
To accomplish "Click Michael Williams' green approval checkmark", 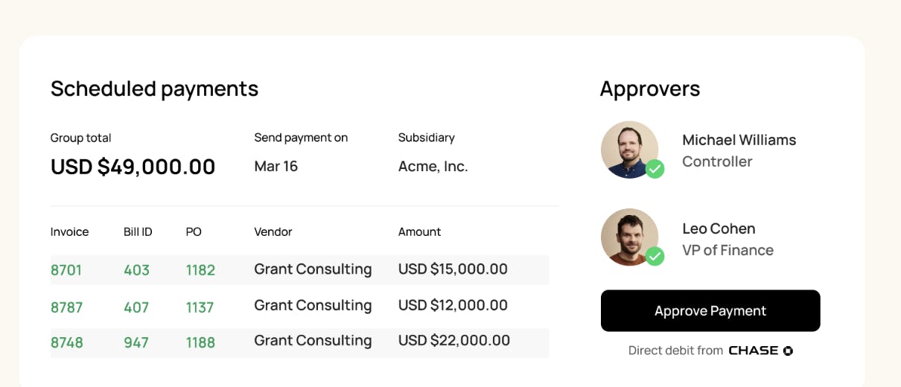I will click(655, 169).
